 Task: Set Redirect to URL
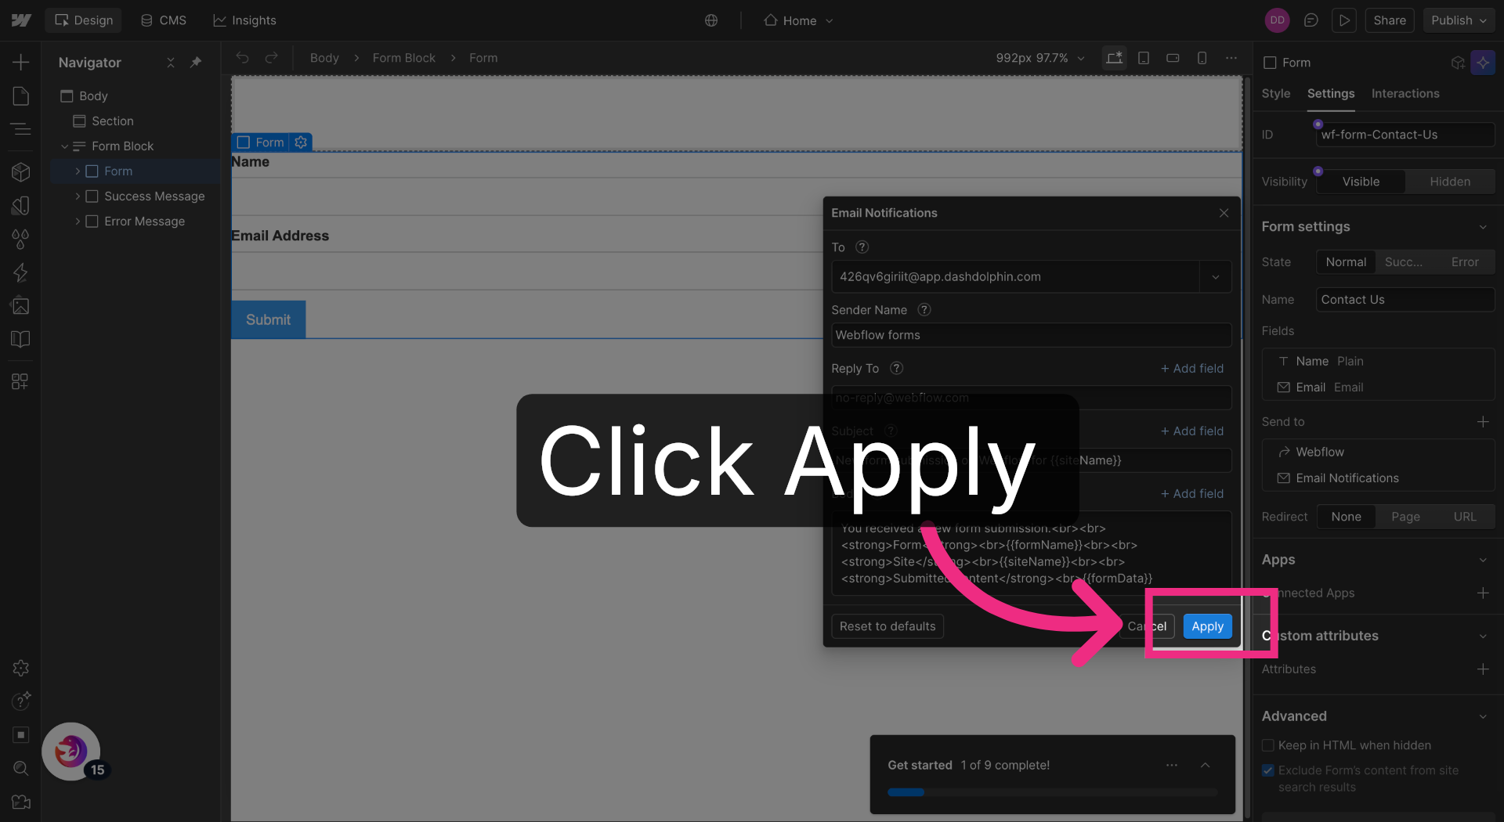(x=1465, y=517)
